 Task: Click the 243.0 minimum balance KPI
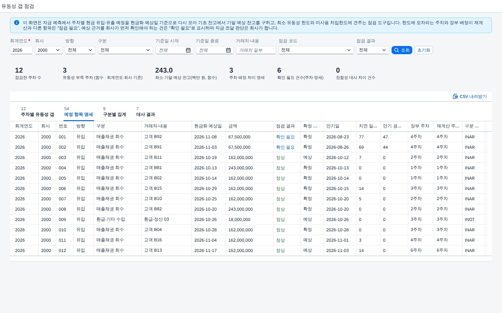pos(164,70)
